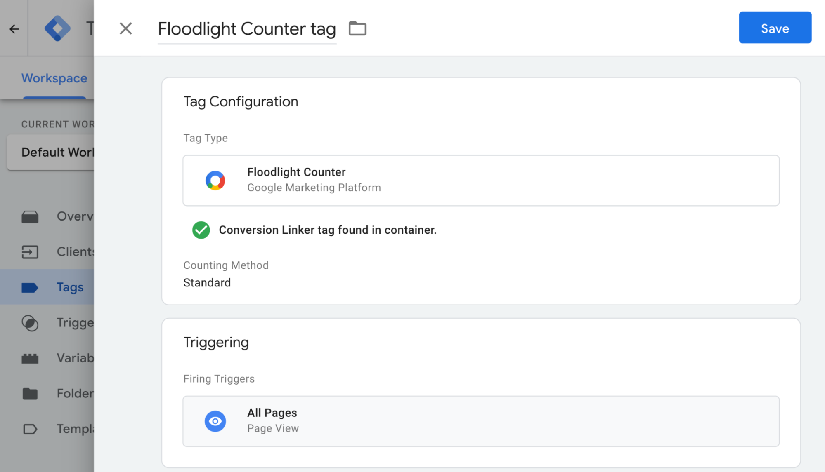The image size is (825, 472).
Task: Click the back arrow navigation icon
Action: [x=15, y=29]
